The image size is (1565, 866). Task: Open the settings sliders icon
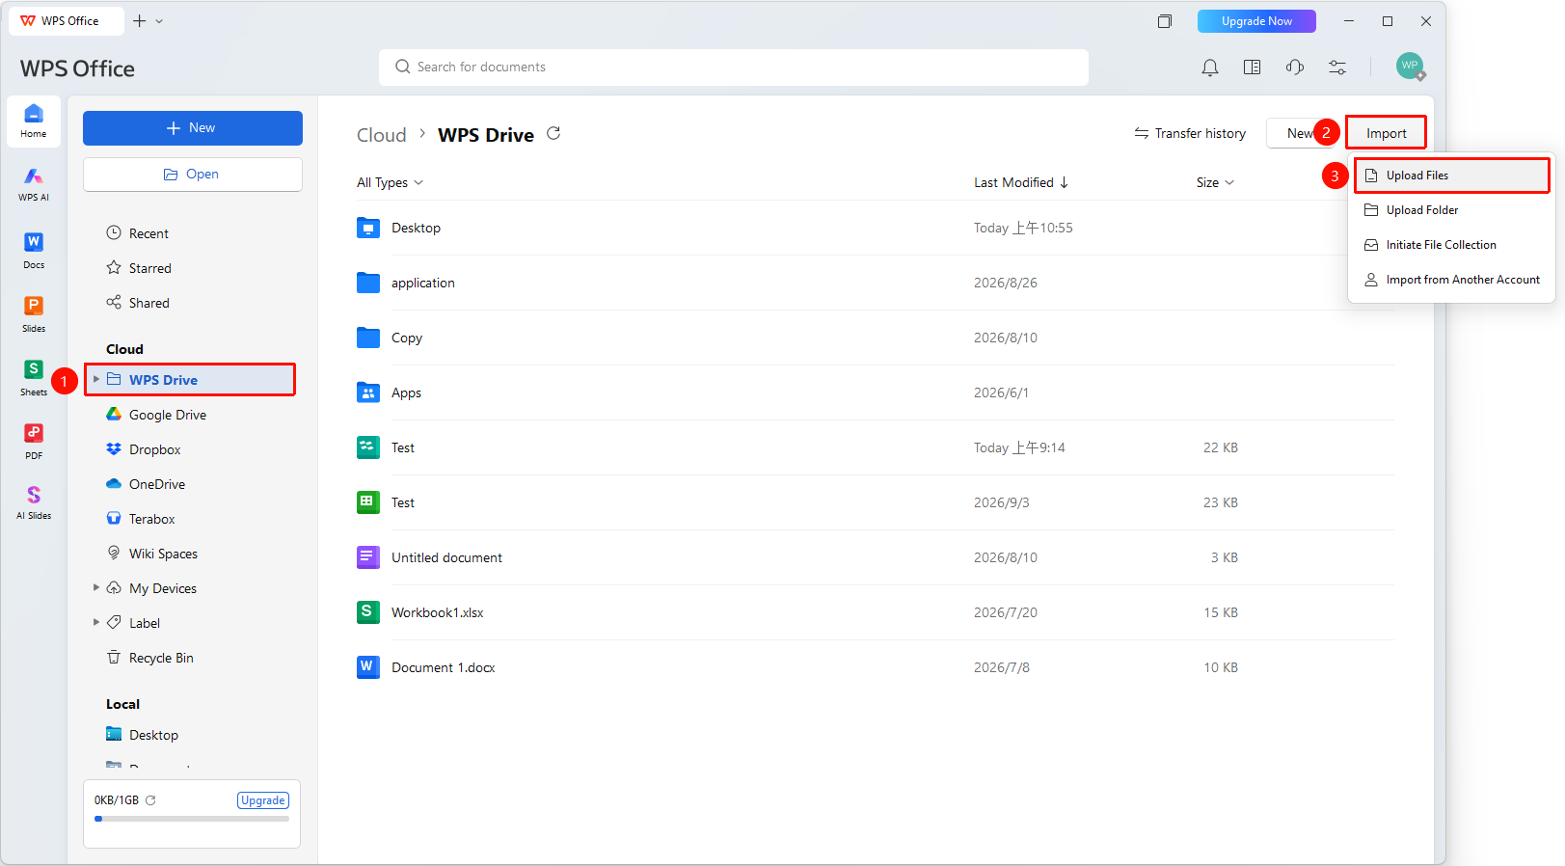pyautogui.click(x=1337, y=68)
